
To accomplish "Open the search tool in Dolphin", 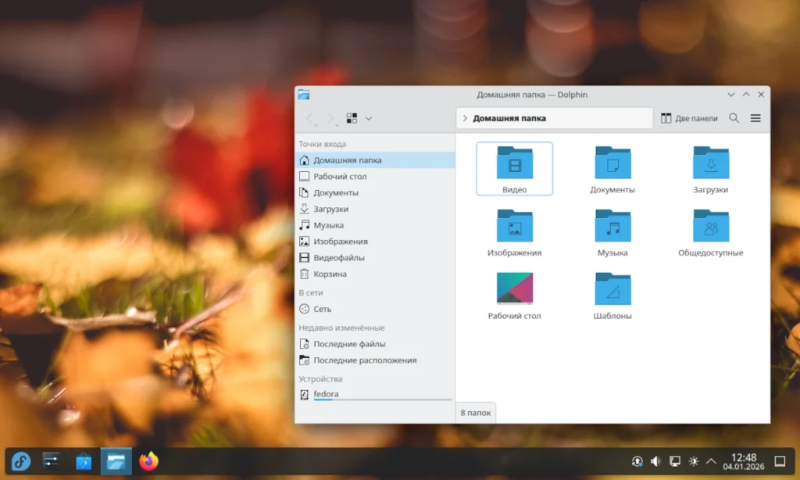I will pyautogui.click(x=734, y=119).
